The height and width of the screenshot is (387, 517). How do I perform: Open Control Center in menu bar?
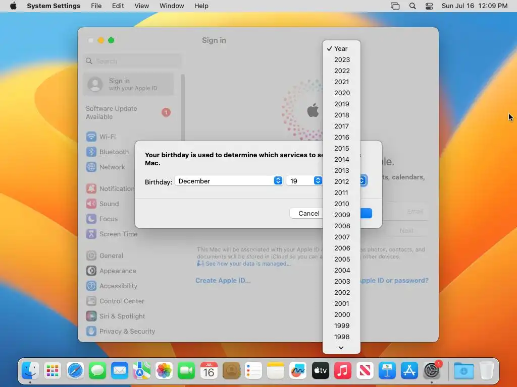point(429,6)
